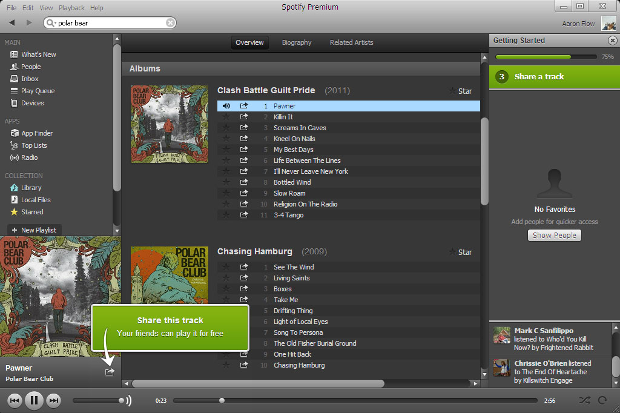Switch to the Related Artists tab
Screen dimensions: 620x413
point(351,42)
